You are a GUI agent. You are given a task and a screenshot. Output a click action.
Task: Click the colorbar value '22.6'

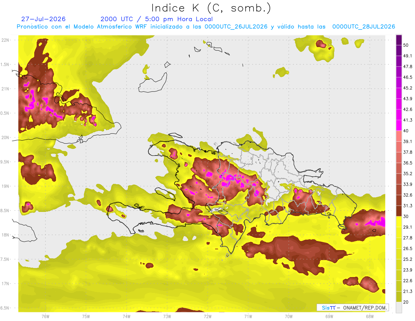[x=407, y=280]
